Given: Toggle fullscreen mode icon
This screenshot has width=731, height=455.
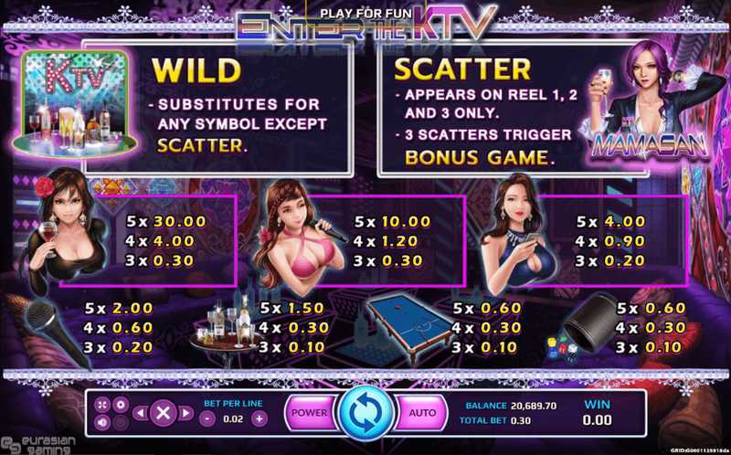Looking at the screenshot, I should [102, 404].
